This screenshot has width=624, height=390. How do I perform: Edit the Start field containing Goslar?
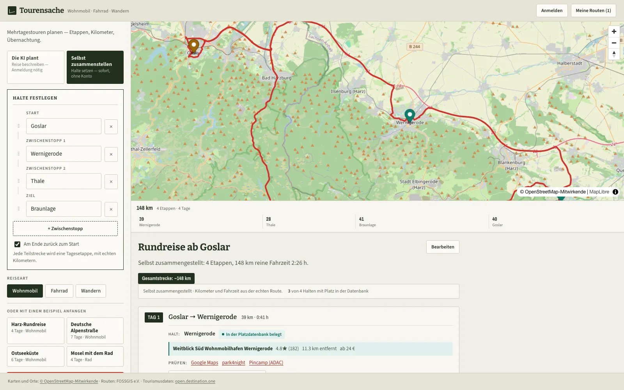[x=64, y=126]
